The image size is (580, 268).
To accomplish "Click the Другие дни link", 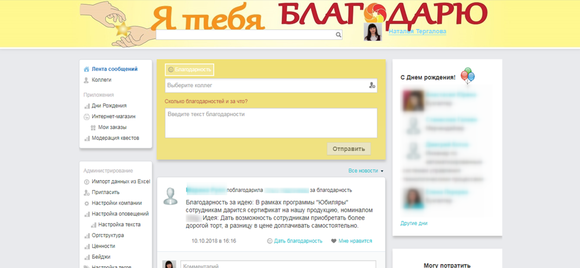I will pyautogui.click(x=413, y=223).
